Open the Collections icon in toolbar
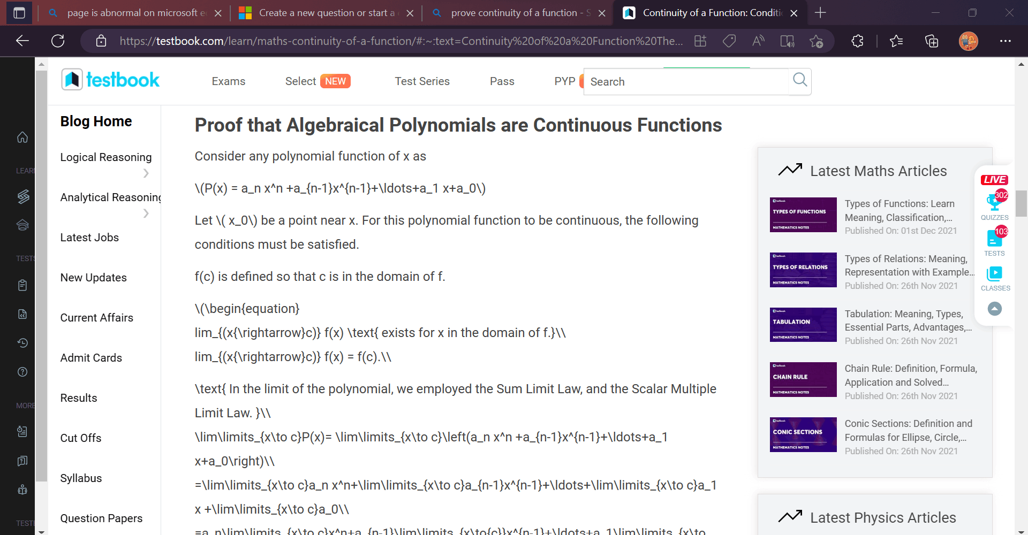Image resolution: width=1028 pixels, height=535 pixels. 932,41
